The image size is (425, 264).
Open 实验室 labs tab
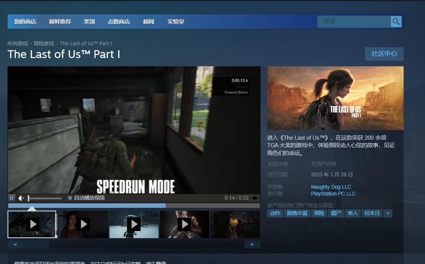click(176, 22)
